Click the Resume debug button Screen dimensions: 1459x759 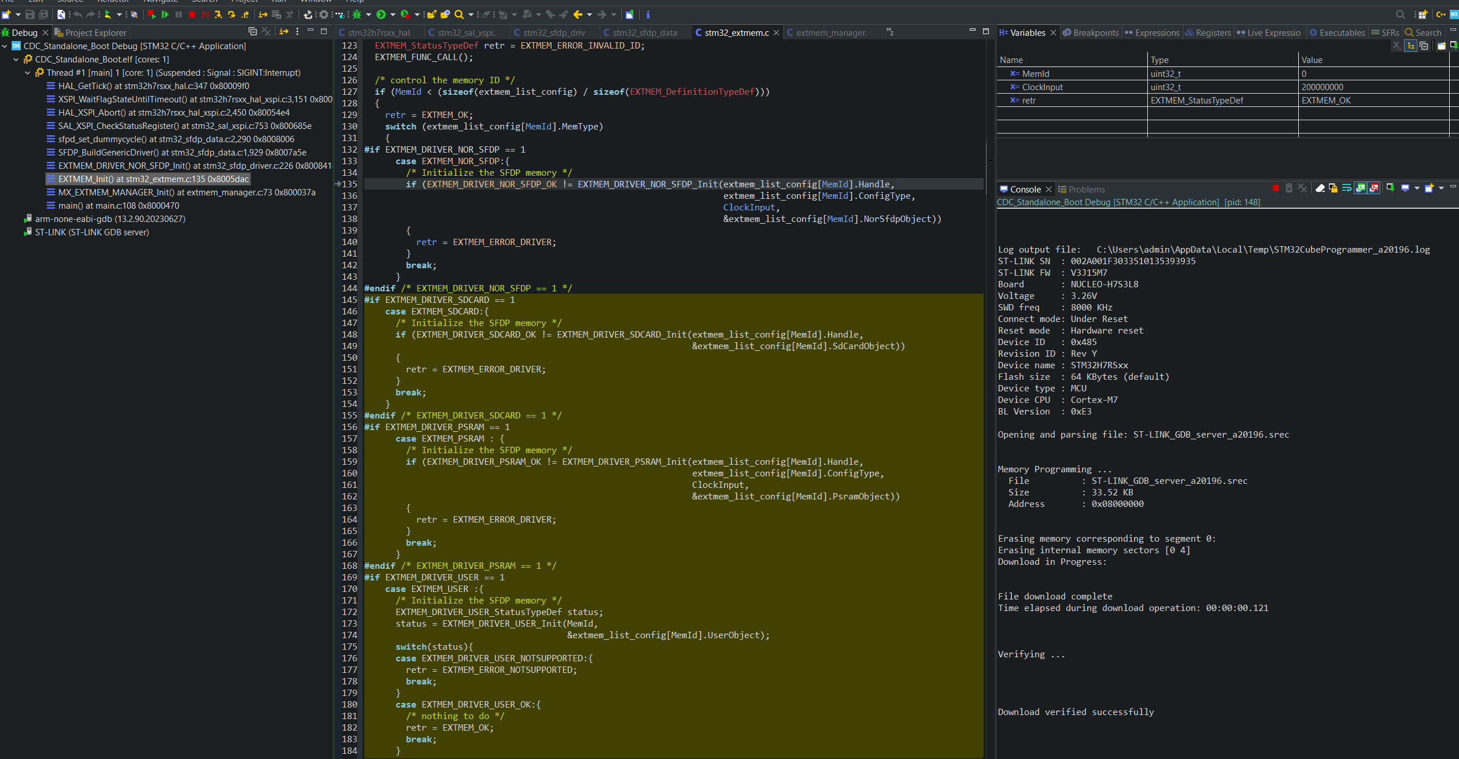(x=165, y=14)
